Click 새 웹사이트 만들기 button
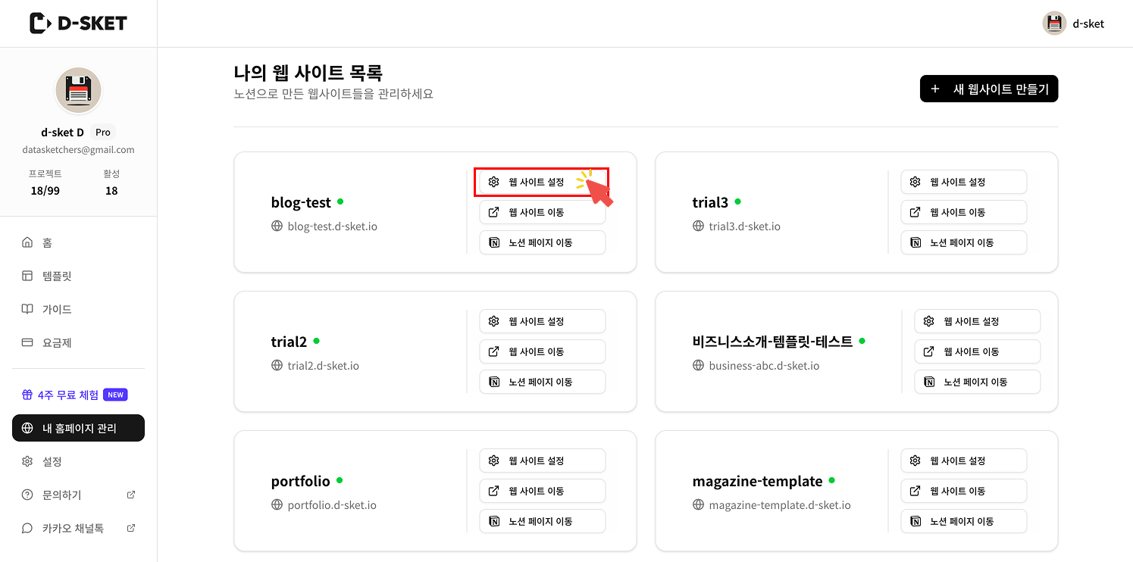 coord(988,89)
